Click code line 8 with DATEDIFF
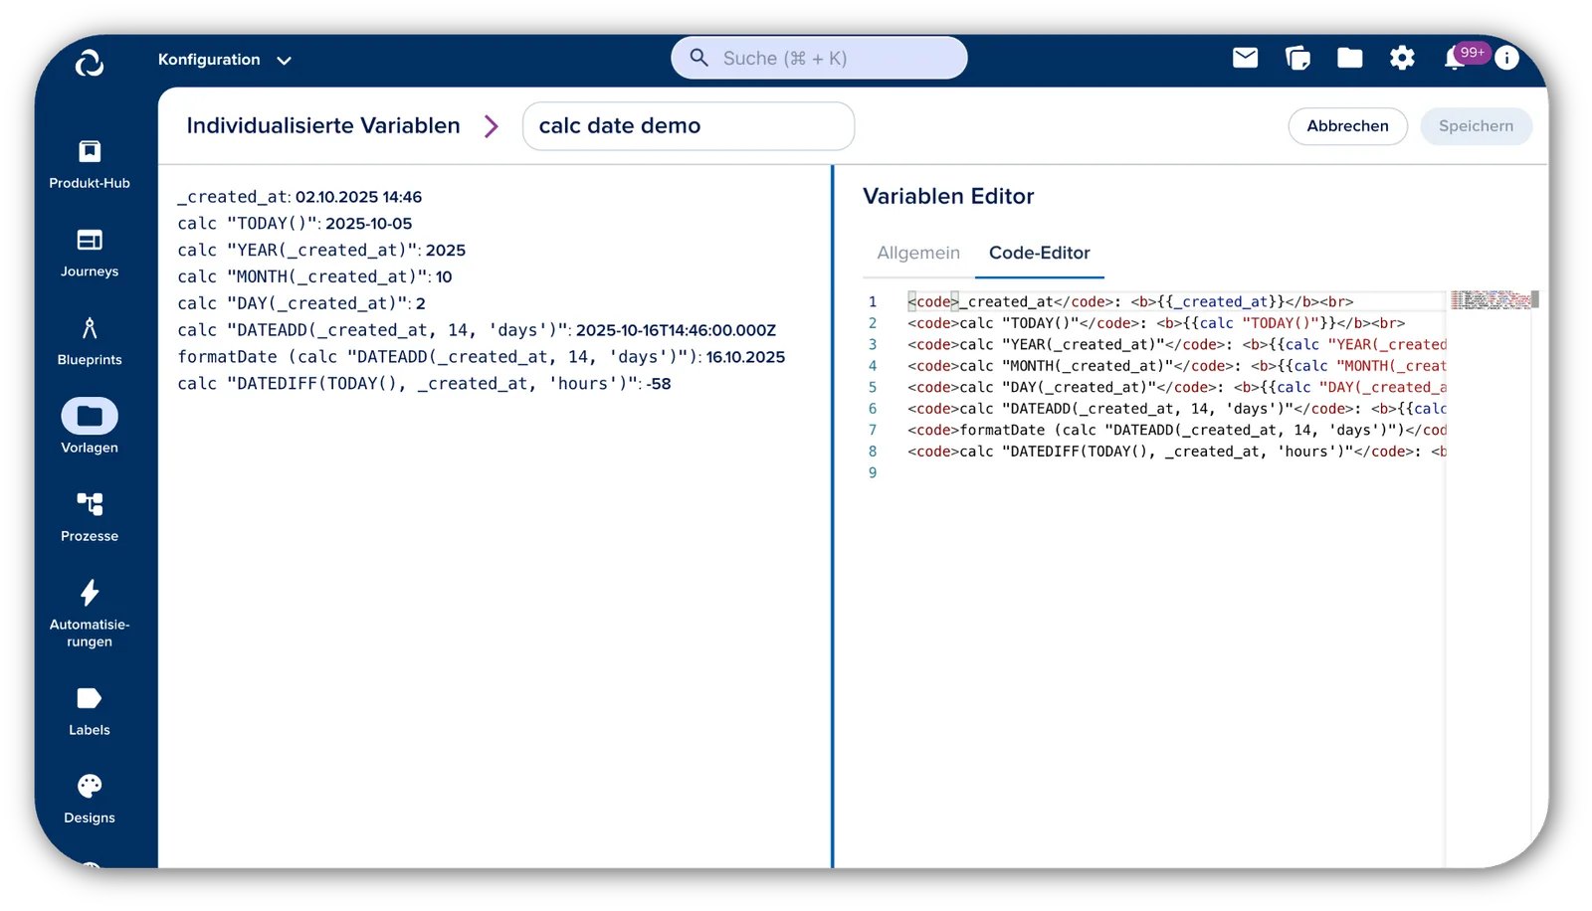 tap(1175, 452)
